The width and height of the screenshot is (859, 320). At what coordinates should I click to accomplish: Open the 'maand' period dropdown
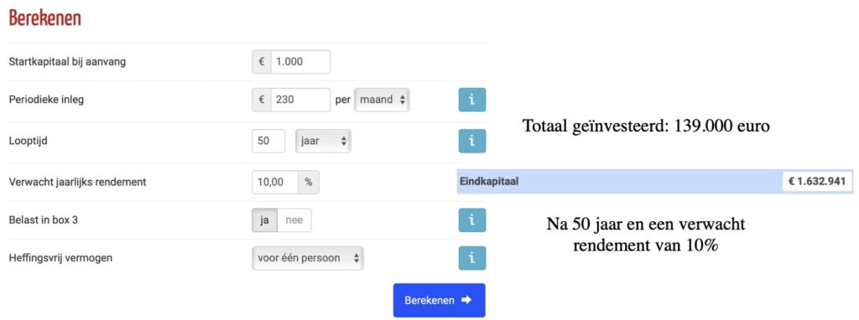(382, 100)
